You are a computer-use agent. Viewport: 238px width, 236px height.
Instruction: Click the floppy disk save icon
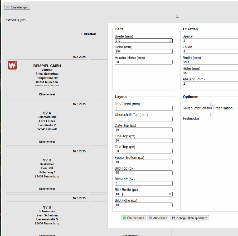pos(173,218)
